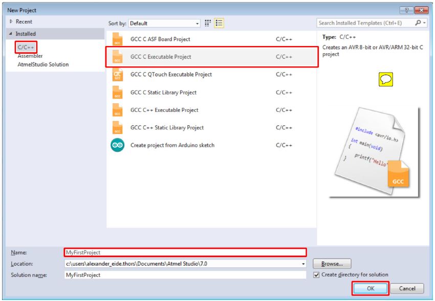435x301 pixels.
Task: Toggle Create directory for solution checkbox
Action: [x=317, y=275]
